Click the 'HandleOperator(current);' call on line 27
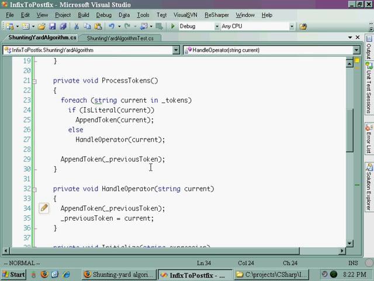Image resolution: width=374 pixels, height=281 pixels. coord(120,139)
